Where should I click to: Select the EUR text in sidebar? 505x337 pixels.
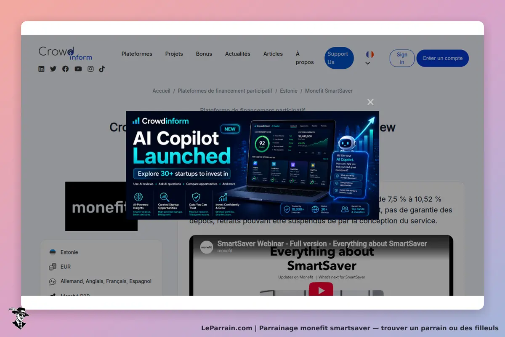click(66, 267)
